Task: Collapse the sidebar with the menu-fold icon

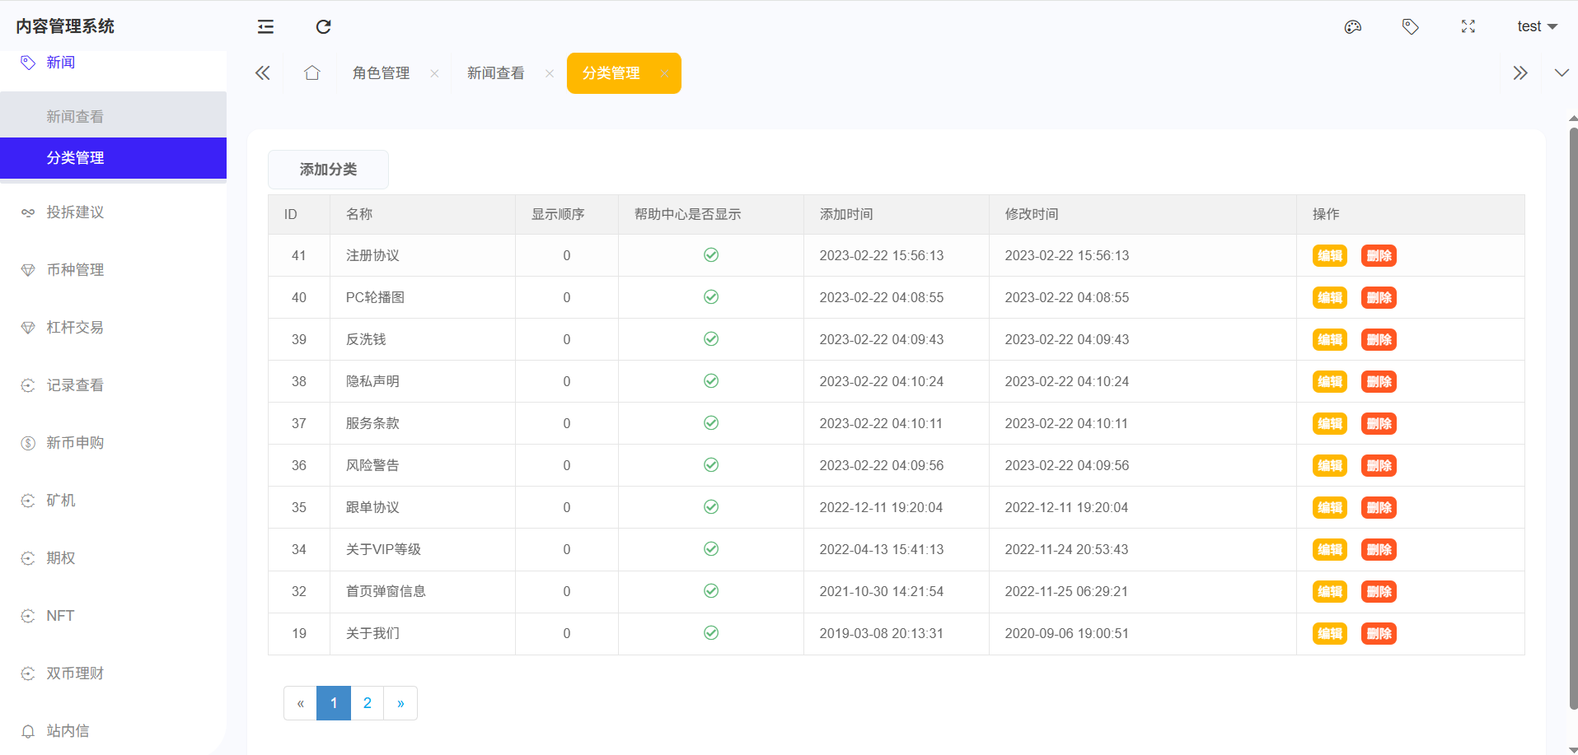Action: (265, 27)
